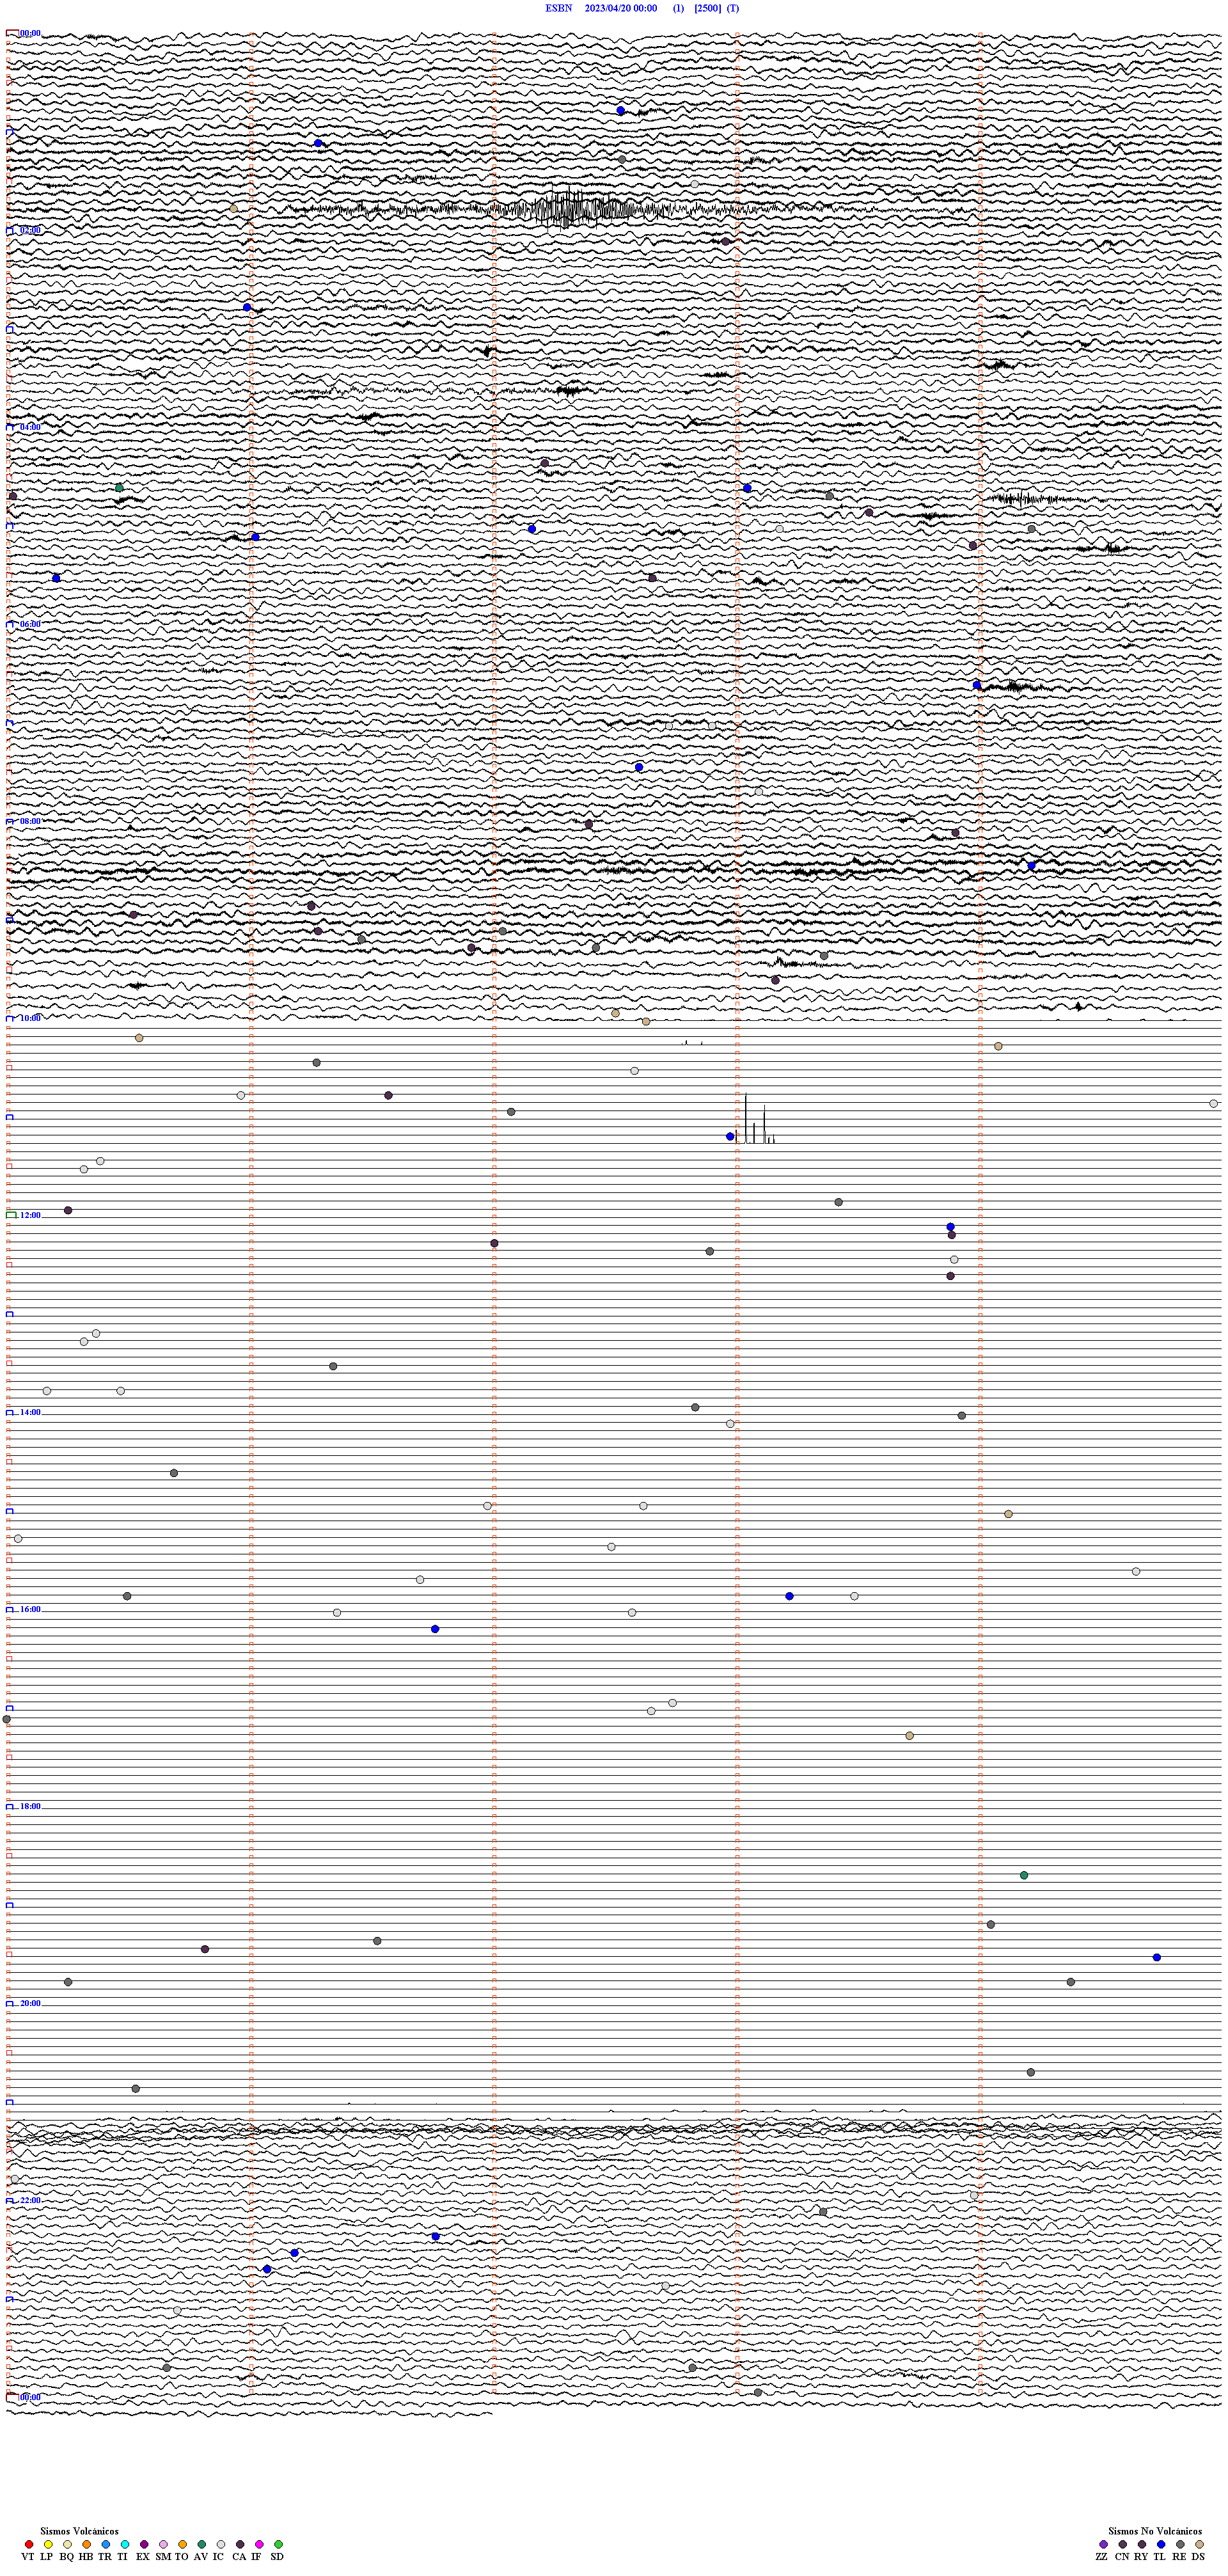Screen dimensions: 1228x2576
Task: Click the 22:00 time label
Action: coord(30,2200)
